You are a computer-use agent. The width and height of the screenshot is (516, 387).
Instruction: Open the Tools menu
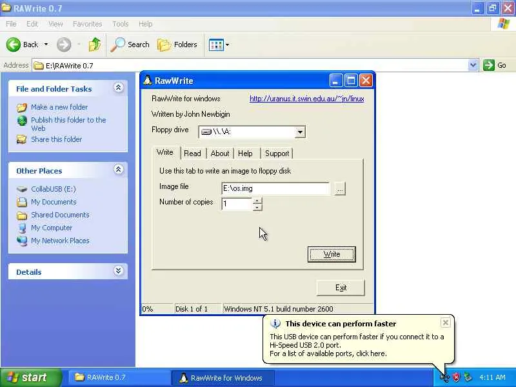[x=121, y=24]
